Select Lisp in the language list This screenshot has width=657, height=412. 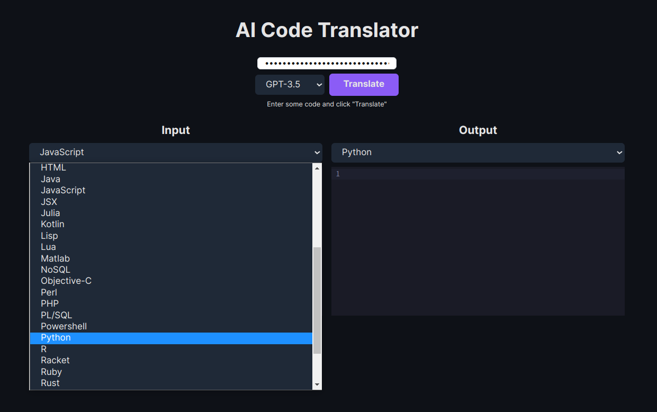point(49,235)
